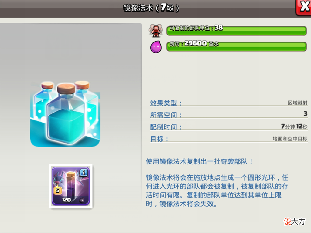Viewport: 311px width, 233px height.
Task: Tap the purple elixir drop icon
Action: coord(156,47)
